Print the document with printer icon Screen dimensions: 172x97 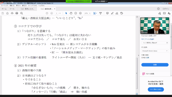(x=17, y=13)
